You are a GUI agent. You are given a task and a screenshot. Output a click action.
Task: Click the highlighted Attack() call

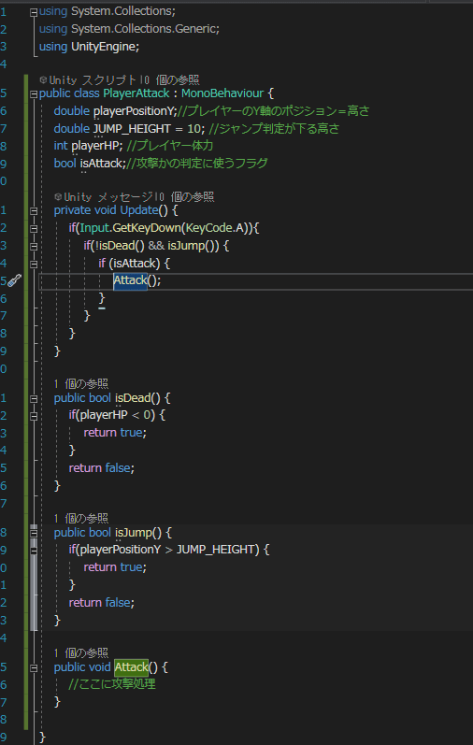(x=130, y=280)
